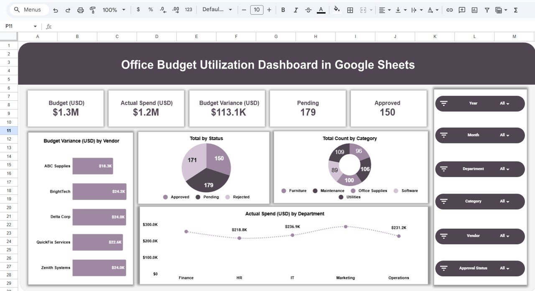Insert a comment with the comment icon

pyautogui.click(x=462, y=9)
